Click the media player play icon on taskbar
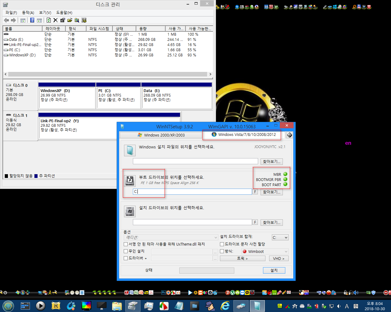391x312 pixels. [40, 306]
